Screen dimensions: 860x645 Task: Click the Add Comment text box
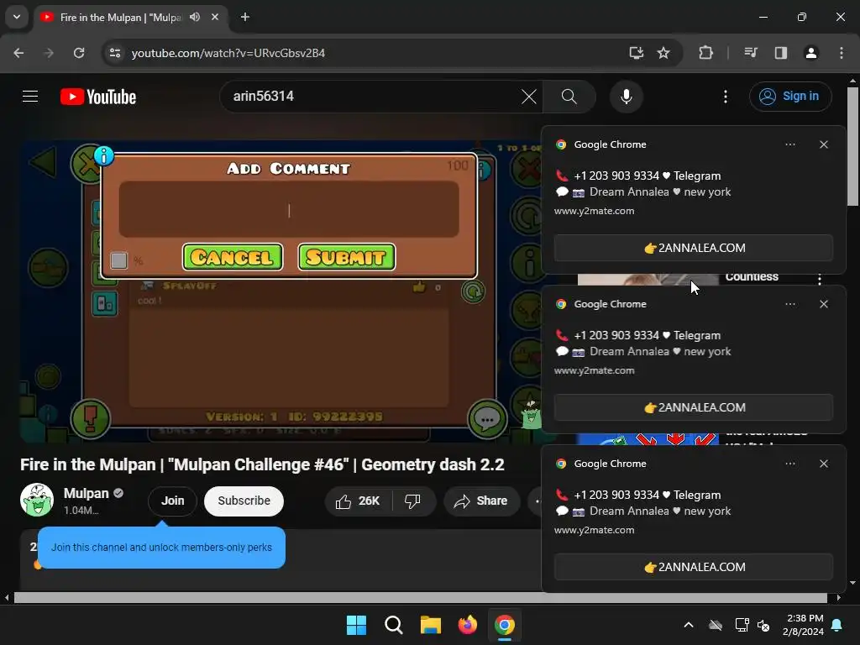[289, 209]
